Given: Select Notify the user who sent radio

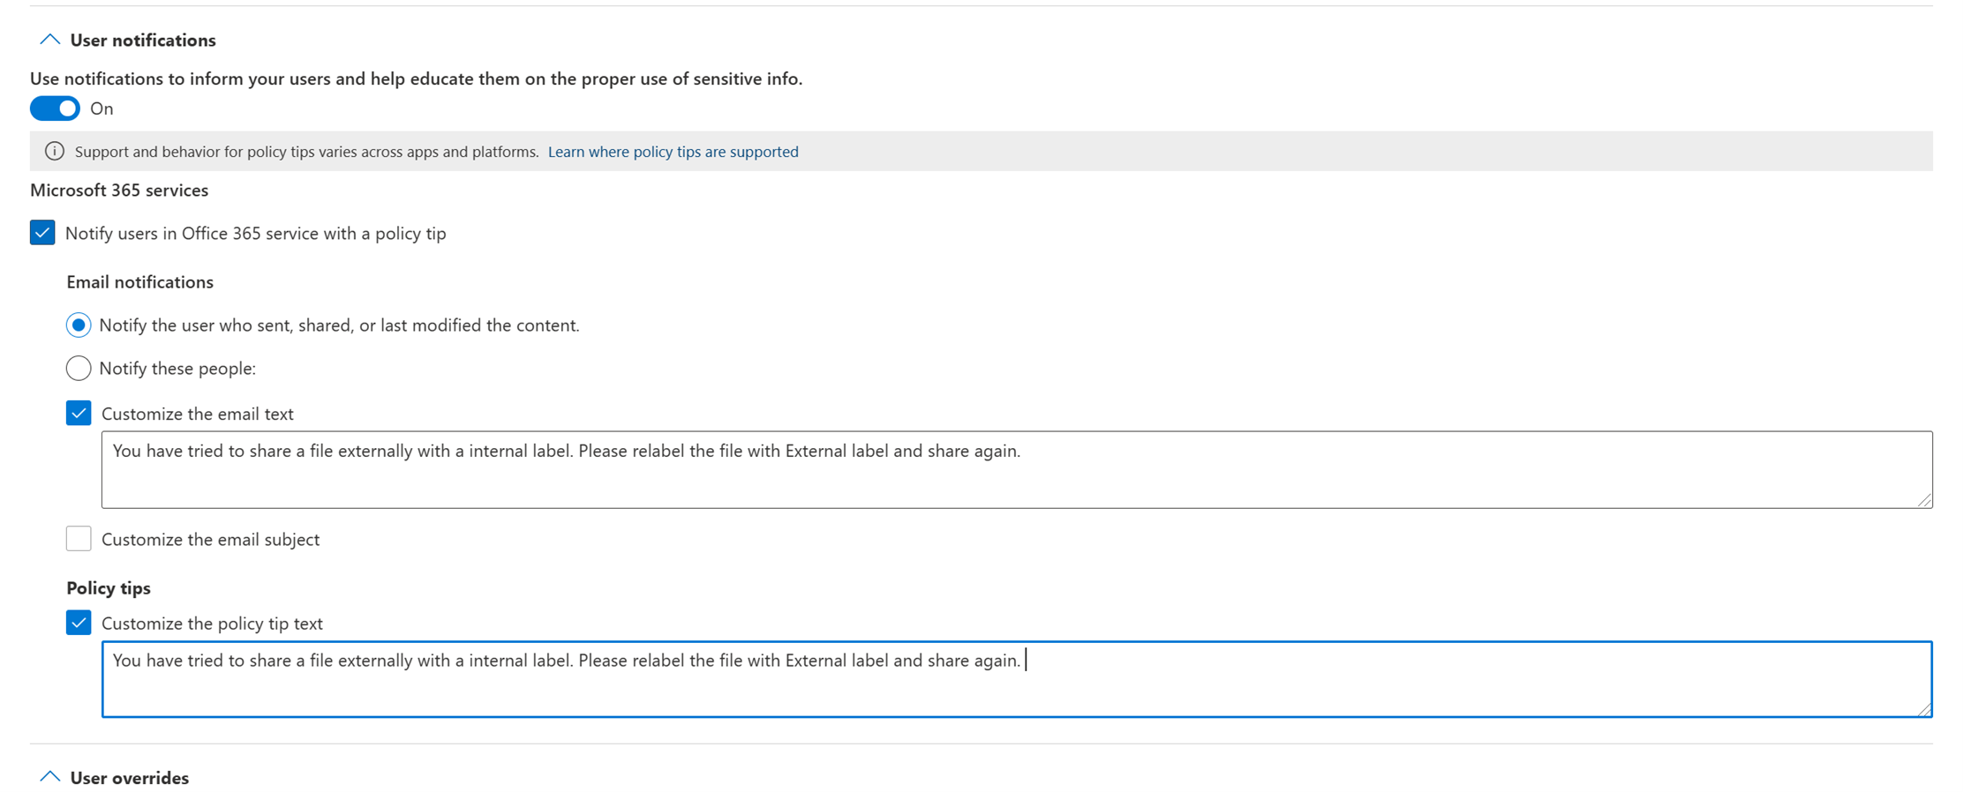Looking at the screenshot, I should pyautogui.click(x=79, y=325).
